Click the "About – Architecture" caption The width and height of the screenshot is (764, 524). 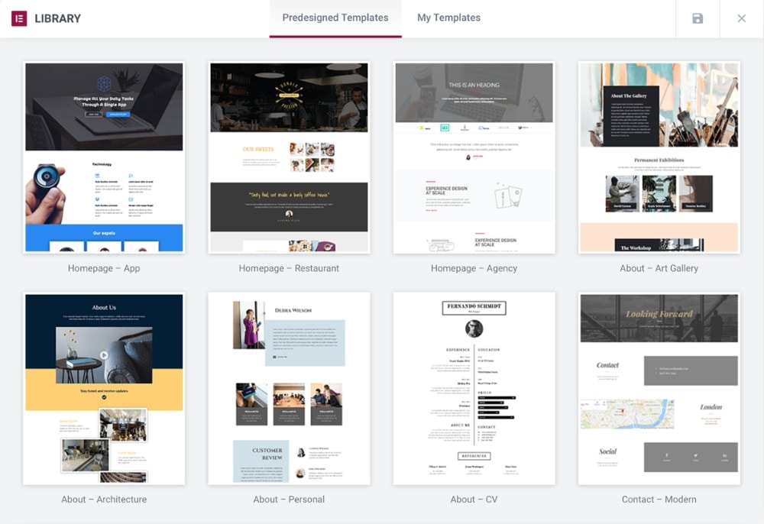point(104,500)
